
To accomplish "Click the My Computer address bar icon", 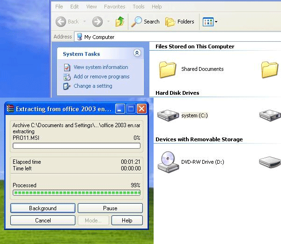I will pos(80,37).
